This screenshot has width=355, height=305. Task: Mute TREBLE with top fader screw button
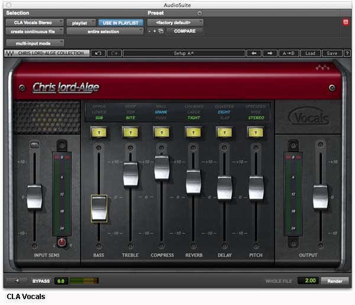tap(130, 148)
